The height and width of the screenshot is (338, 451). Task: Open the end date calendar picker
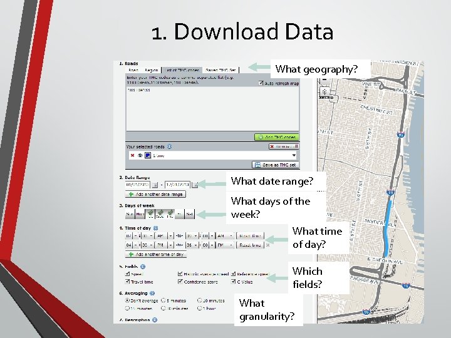point(195,185)
